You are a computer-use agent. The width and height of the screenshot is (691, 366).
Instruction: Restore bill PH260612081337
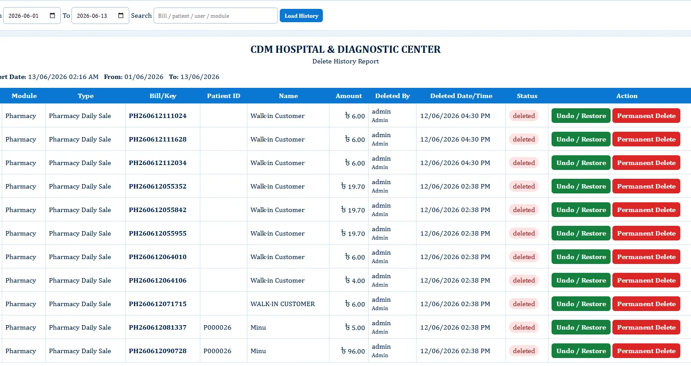coord(581,327)
